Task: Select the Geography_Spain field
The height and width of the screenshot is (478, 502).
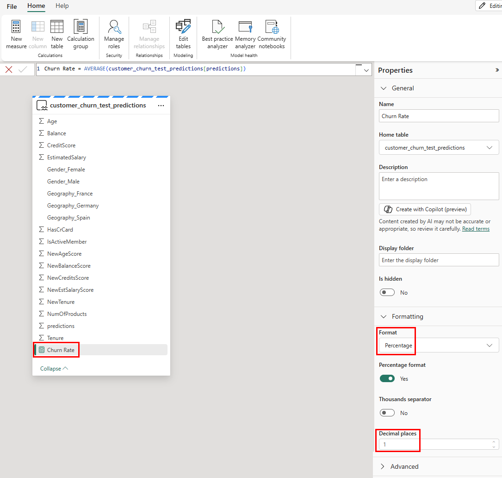Action: click(68, 218)
